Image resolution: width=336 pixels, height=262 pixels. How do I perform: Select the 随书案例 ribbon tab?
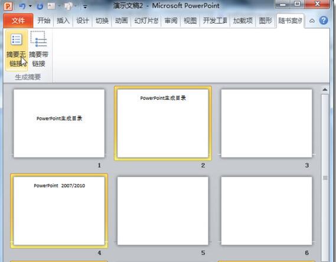(291, 21)
